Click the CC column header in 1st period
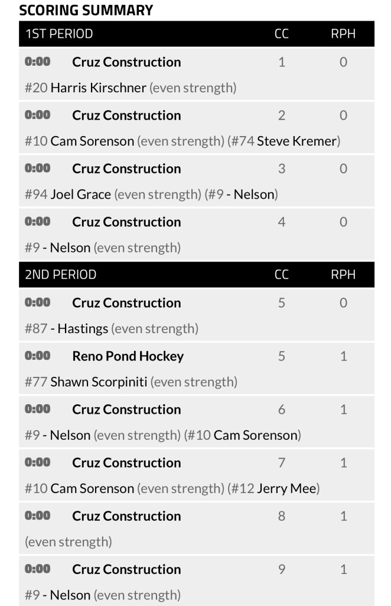The height and width of the screenshot is (606, 391). click(282, 34)
